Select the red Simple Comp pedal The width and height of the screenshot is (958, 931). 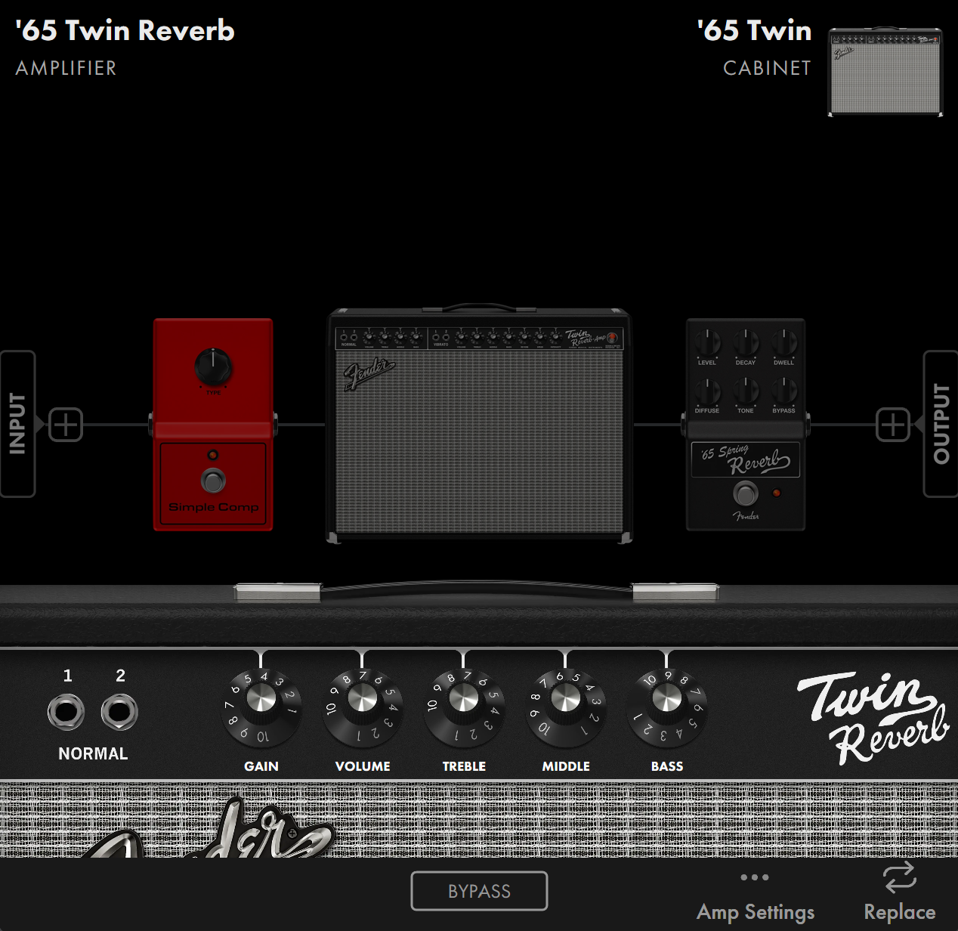[213, 425]
